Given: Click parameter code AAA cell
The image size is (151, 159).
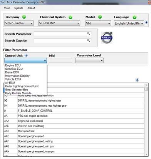Looking at the screenshot, I should (x=10, y=121).
